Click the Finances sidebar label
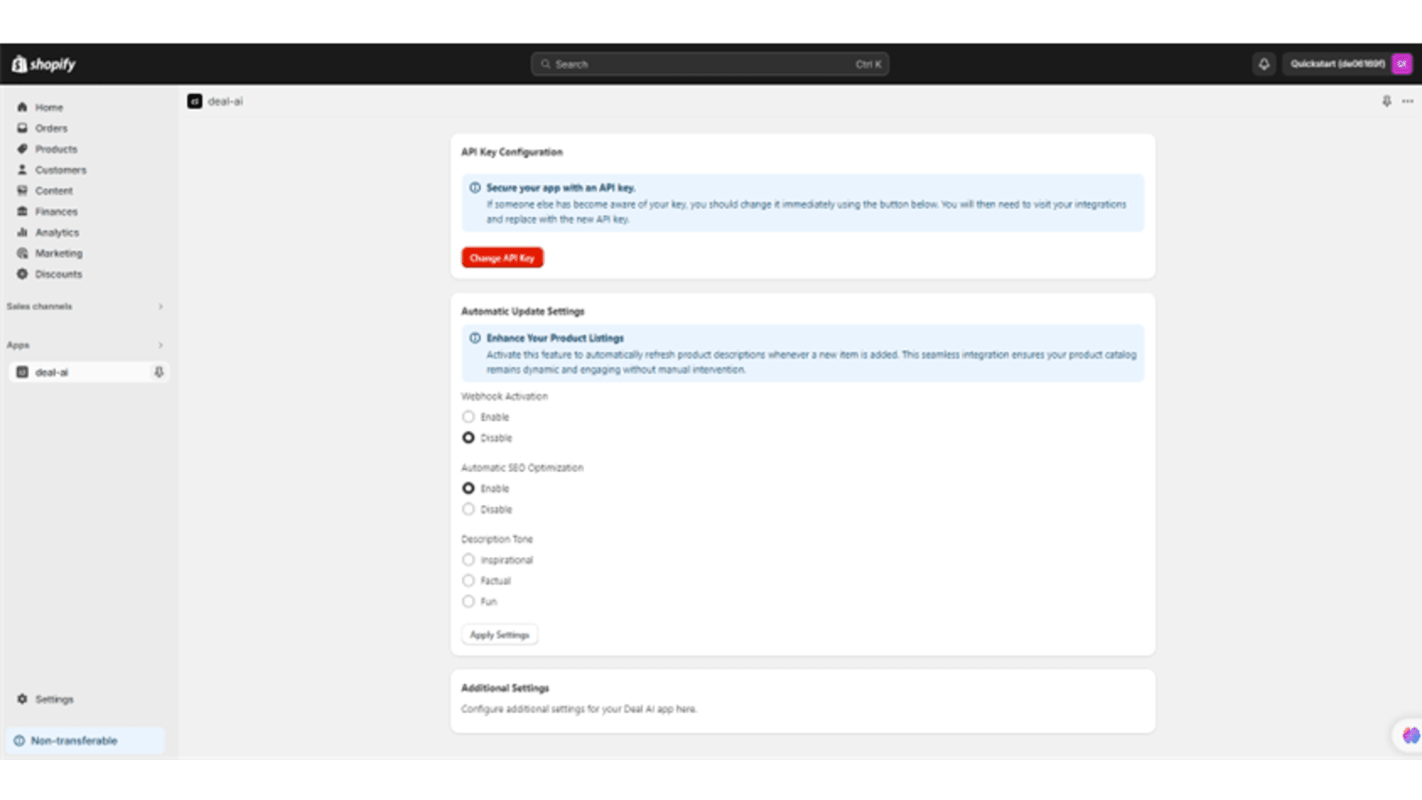This screenshot has height=800, width=1422. tap(57, 212)
